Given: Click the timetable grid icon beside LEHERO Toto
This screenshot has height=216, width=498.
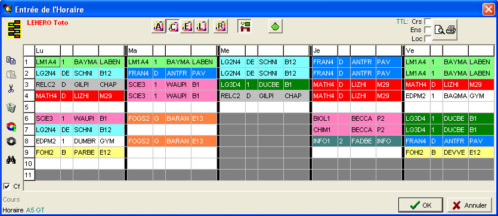Looking at the screenshot, I should tap(14, 29).
